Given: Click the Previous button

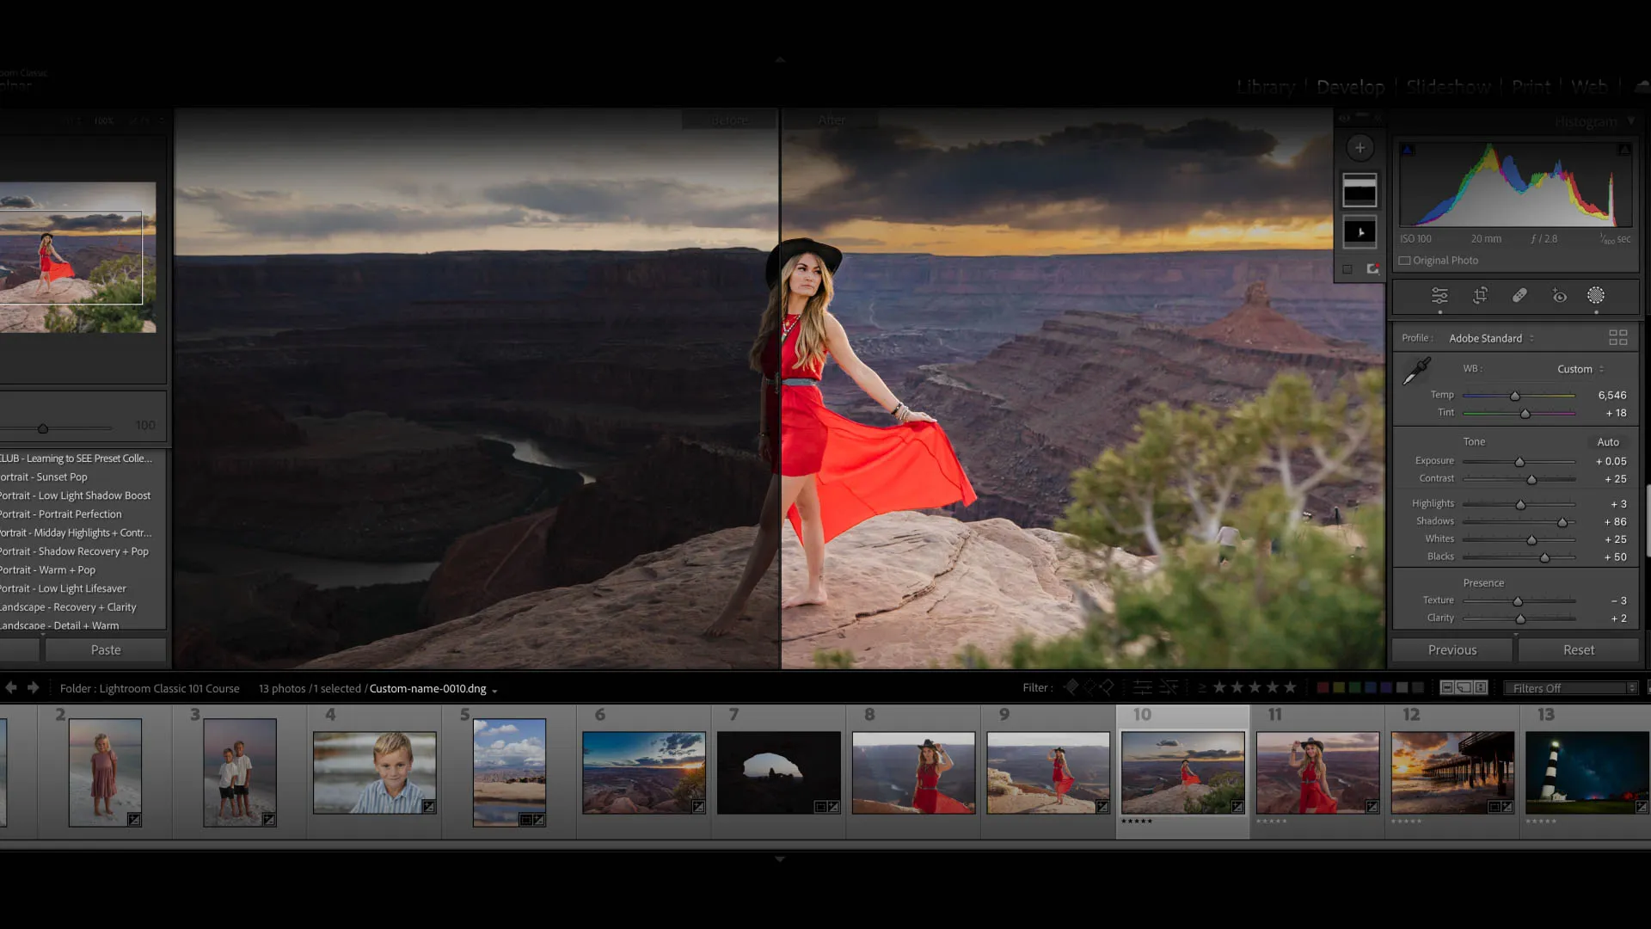Looking at the screenshot, I should [1452, 650].
